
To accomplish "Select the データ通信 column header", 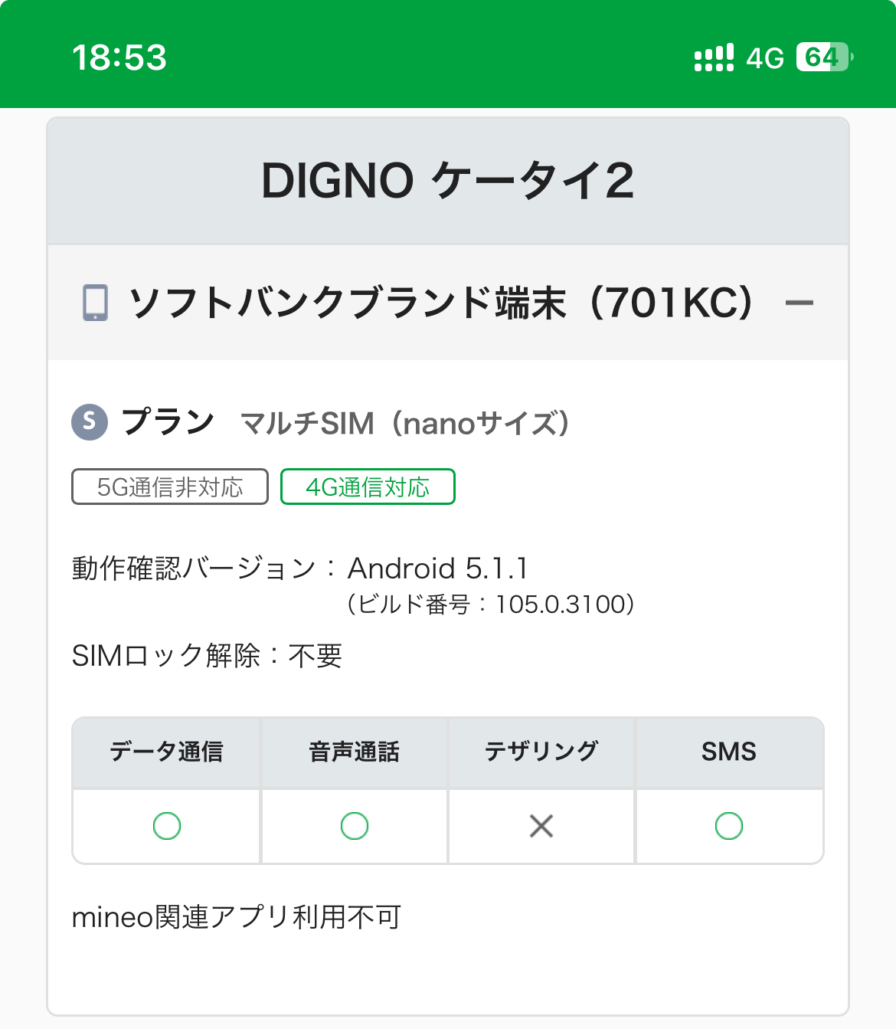I will [167, 752].
